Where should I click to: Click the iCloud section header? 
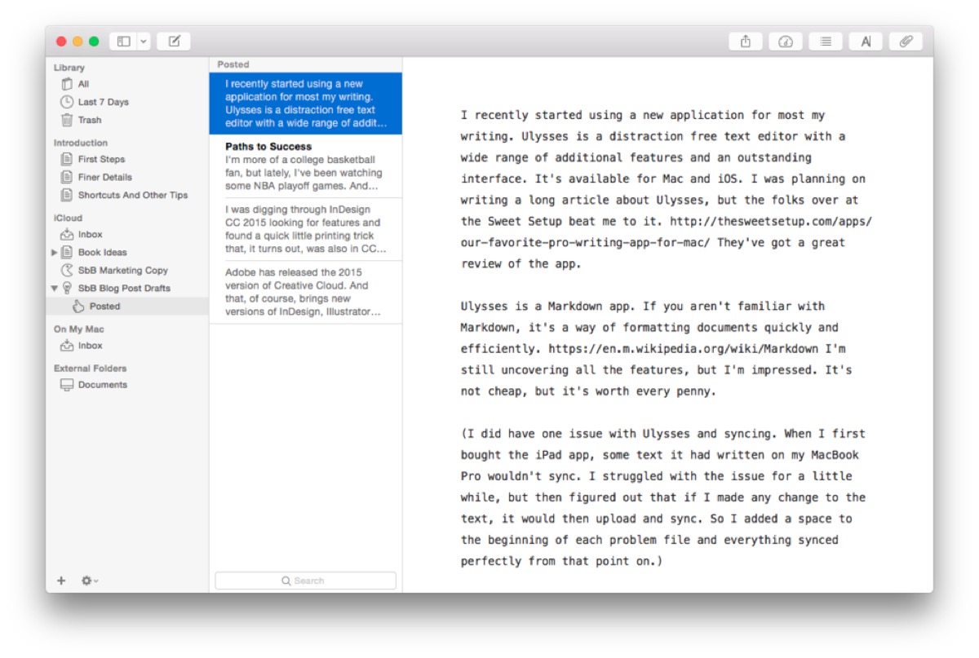[68, 218]
